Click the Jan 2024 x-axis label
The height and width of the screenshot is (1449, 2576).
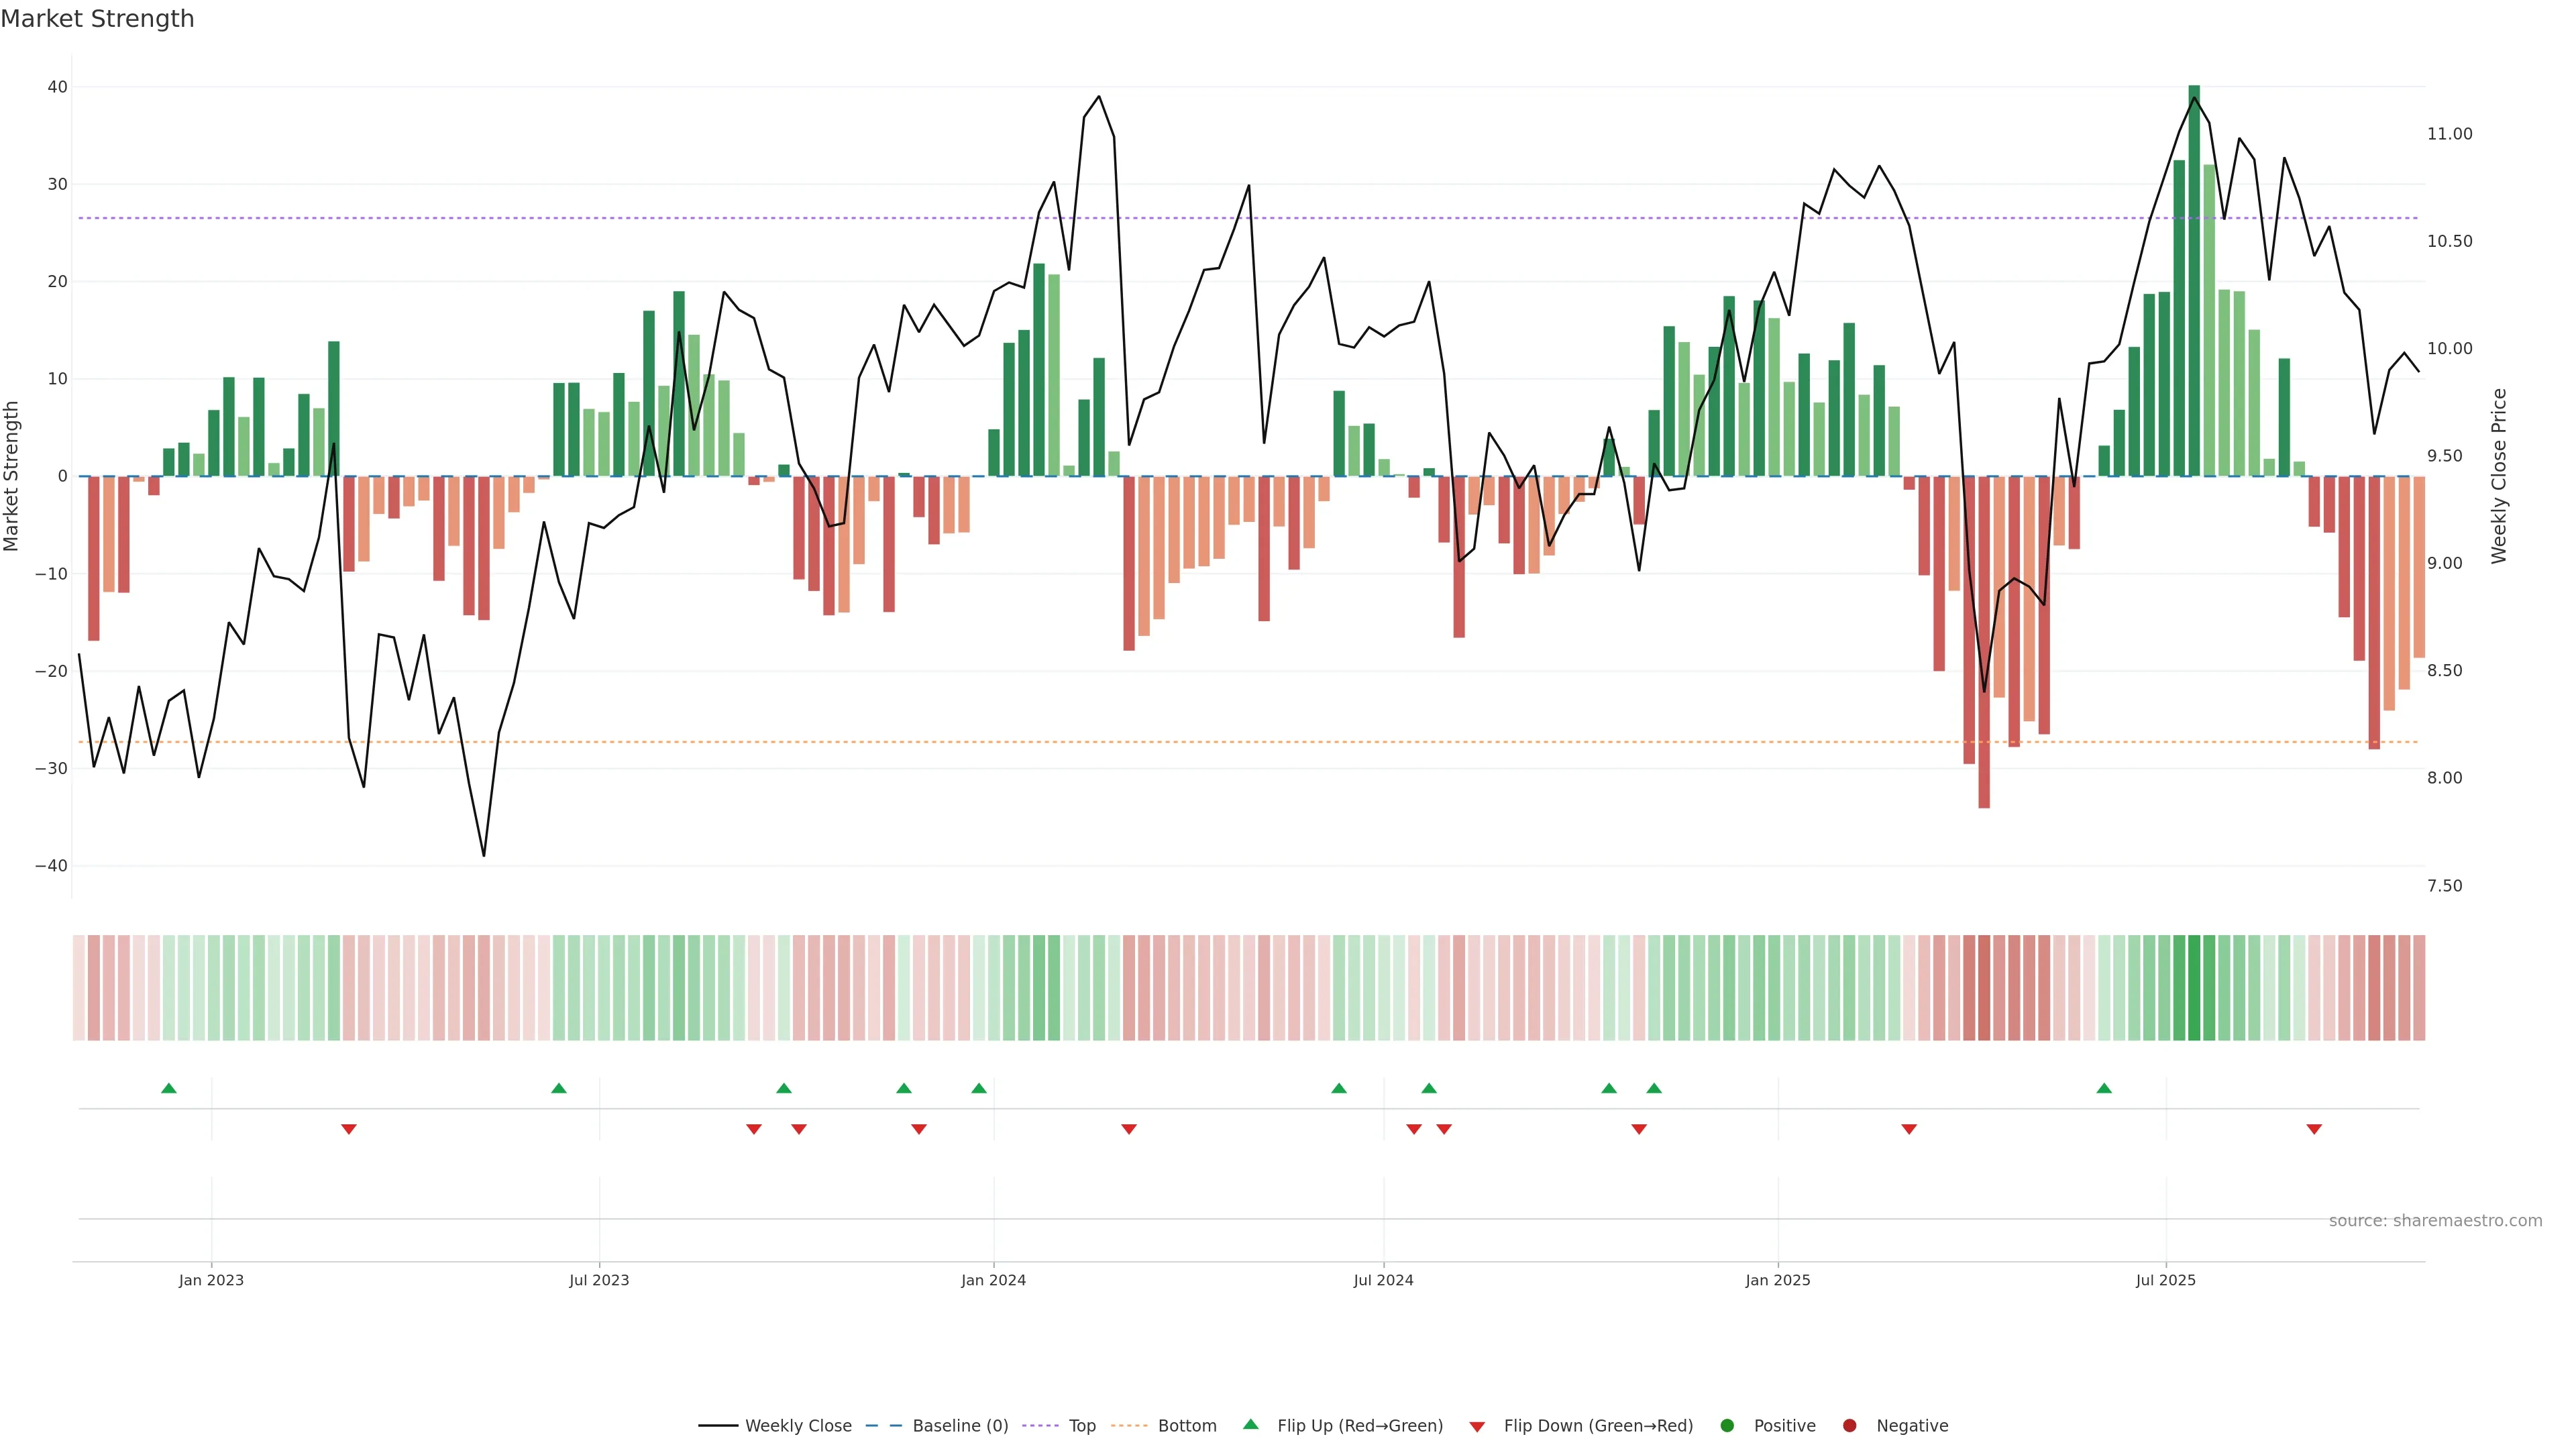click(x=993, y=1280)
